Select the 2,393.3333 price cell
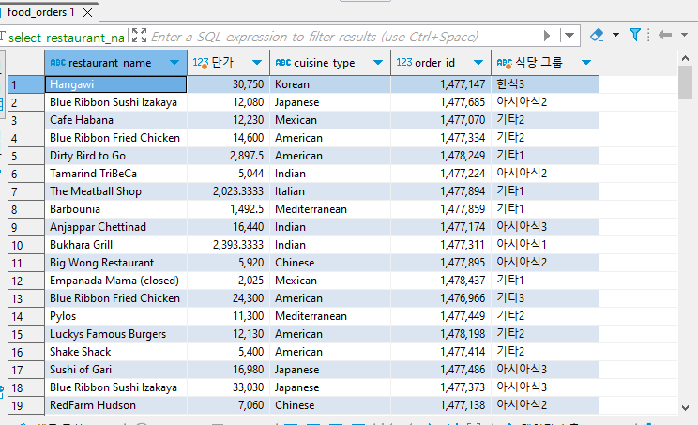The height and width of the screenshot is (425, 698). point(228,245)
